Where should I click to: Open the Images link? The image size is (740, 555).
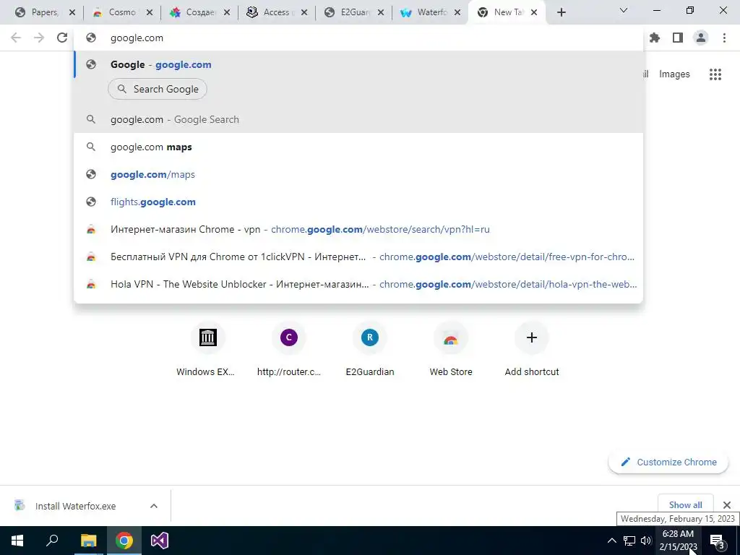pos(674,74)
